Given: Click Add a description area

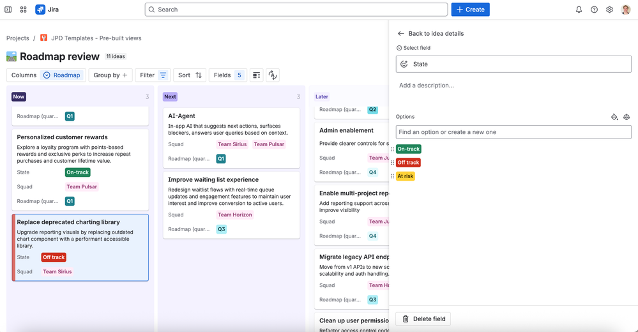Looking at the screenshot, I should [427, 86].
